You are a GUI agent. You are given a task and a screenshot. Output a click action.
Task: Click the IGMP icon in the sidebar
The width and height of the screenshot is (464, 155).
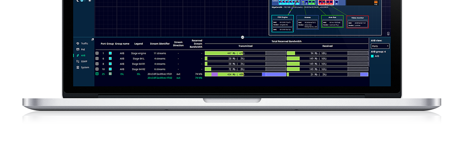point(78,62)
